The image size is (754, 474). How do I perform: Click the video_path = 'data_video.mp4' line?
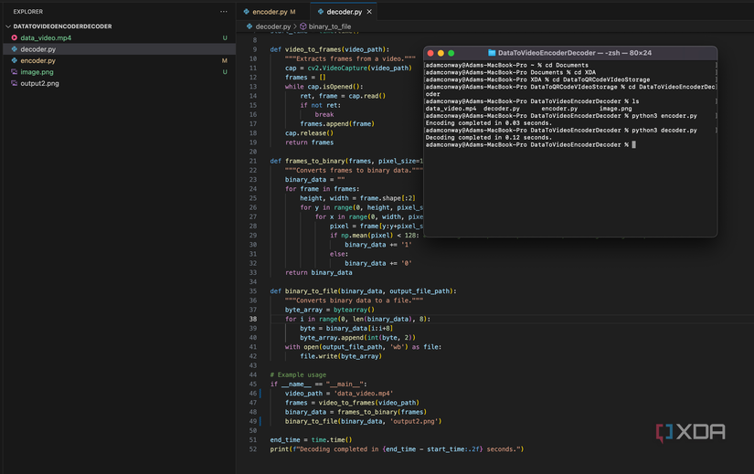point(339,394)
